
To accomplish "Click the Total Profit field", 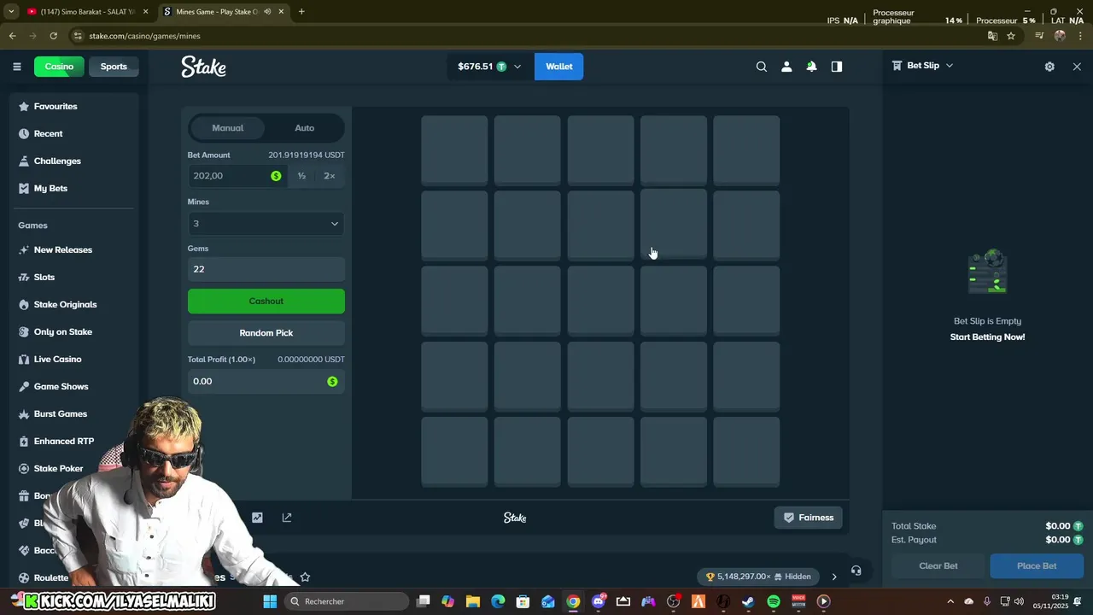I will (x=266, y=382).
